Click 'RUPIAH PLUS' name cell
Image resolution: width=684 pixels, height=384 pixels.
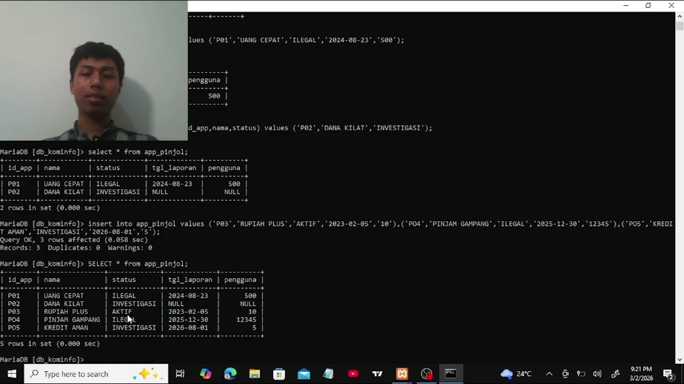tap(66, 311)
